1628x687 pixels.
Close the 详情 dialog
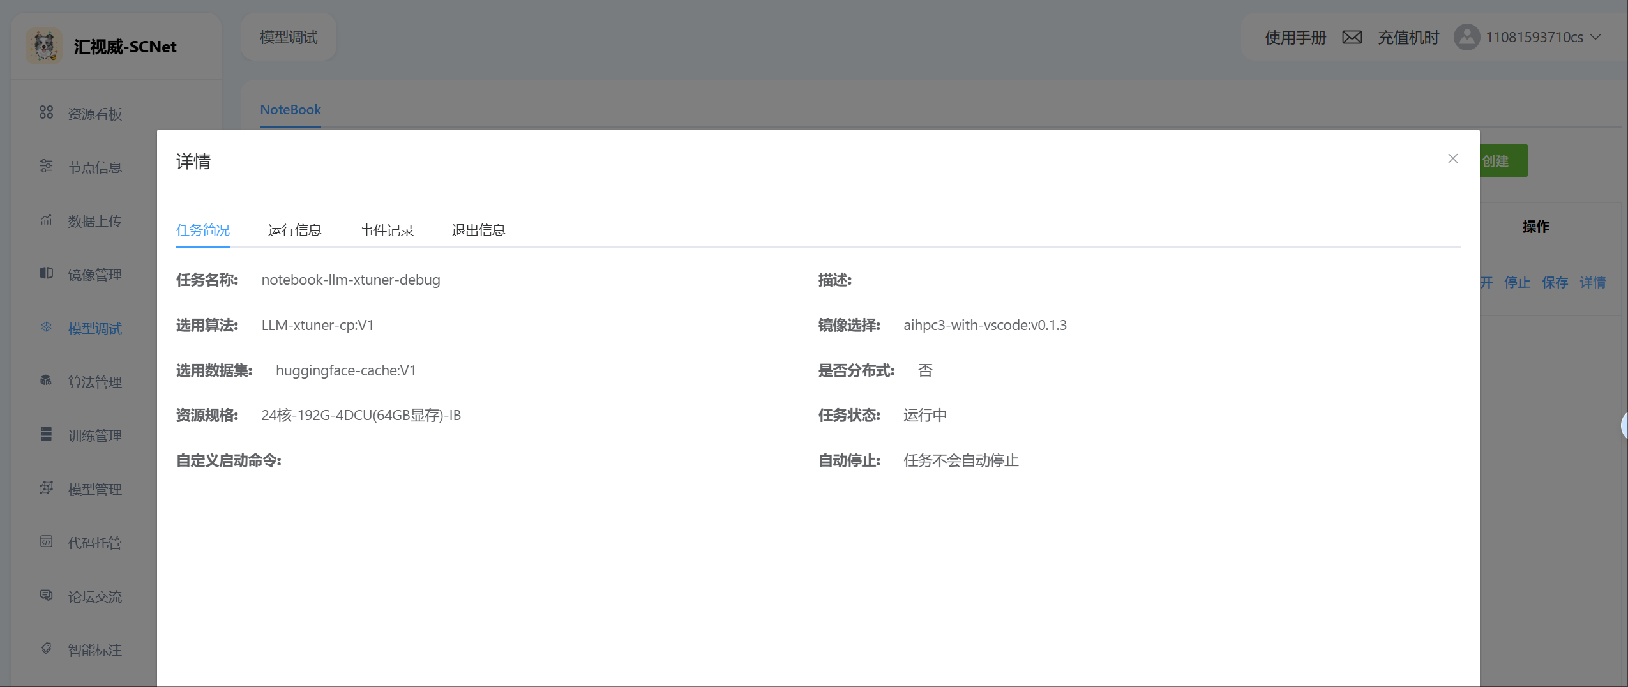point(1452,158)
